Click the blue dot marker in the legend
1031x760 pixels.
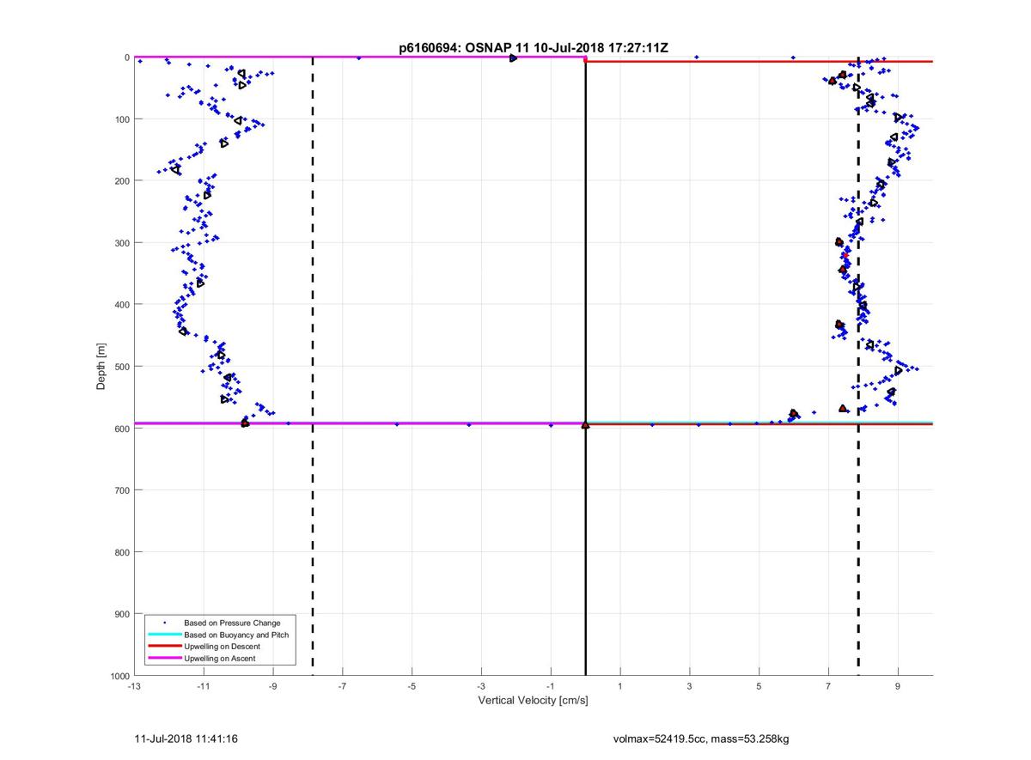[164, 622]
